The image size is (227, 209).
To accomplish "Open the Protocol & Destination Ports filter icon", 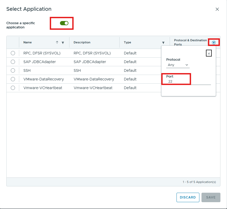I will pyautogui.click(x=214, y=42).
